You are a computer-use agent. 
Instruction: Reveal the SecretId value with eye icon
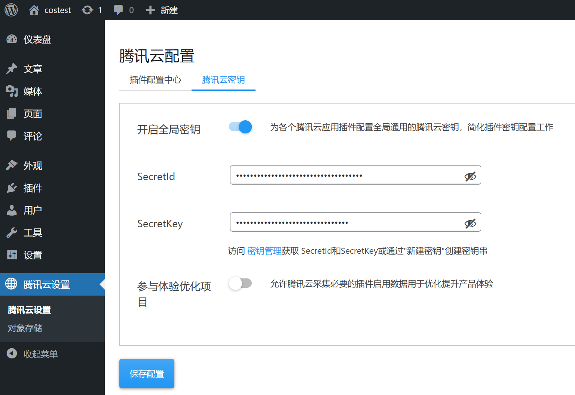click(x=470, y=176)
